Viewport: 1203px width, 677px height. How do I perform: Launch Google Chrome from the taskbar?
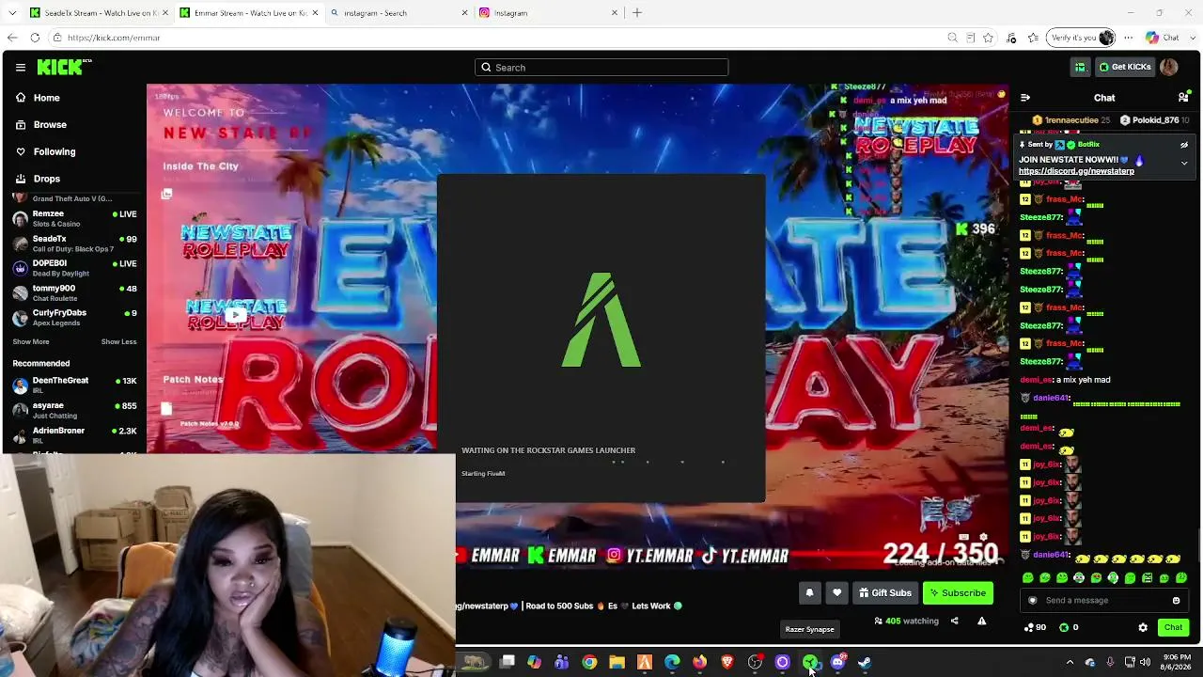pos(589,662)
